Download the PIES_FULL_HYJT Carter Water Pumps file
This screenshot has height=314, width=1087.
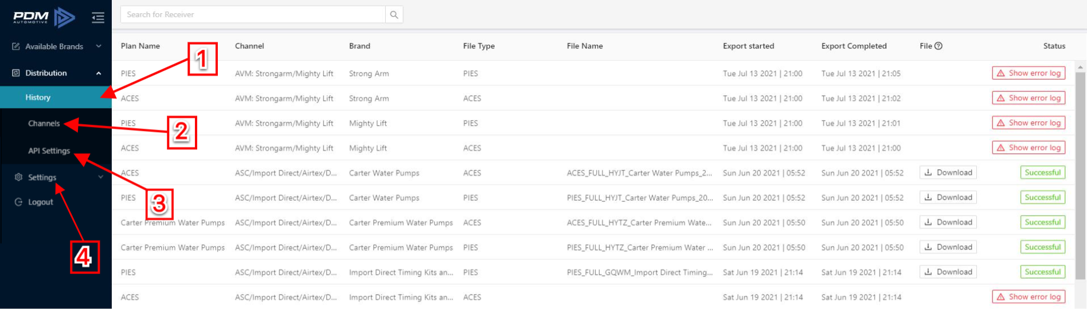point(948,197)
